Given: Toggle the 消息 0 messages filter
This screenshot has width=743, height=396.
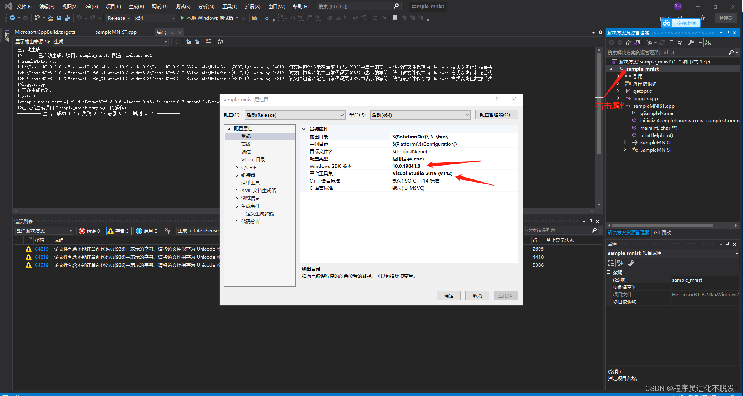Looking at the screenshot, I should (147, 231).
